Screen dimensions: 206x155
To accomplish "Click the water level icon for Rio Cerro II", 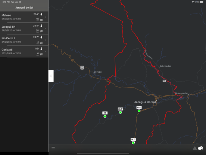I will click(41, 43).
